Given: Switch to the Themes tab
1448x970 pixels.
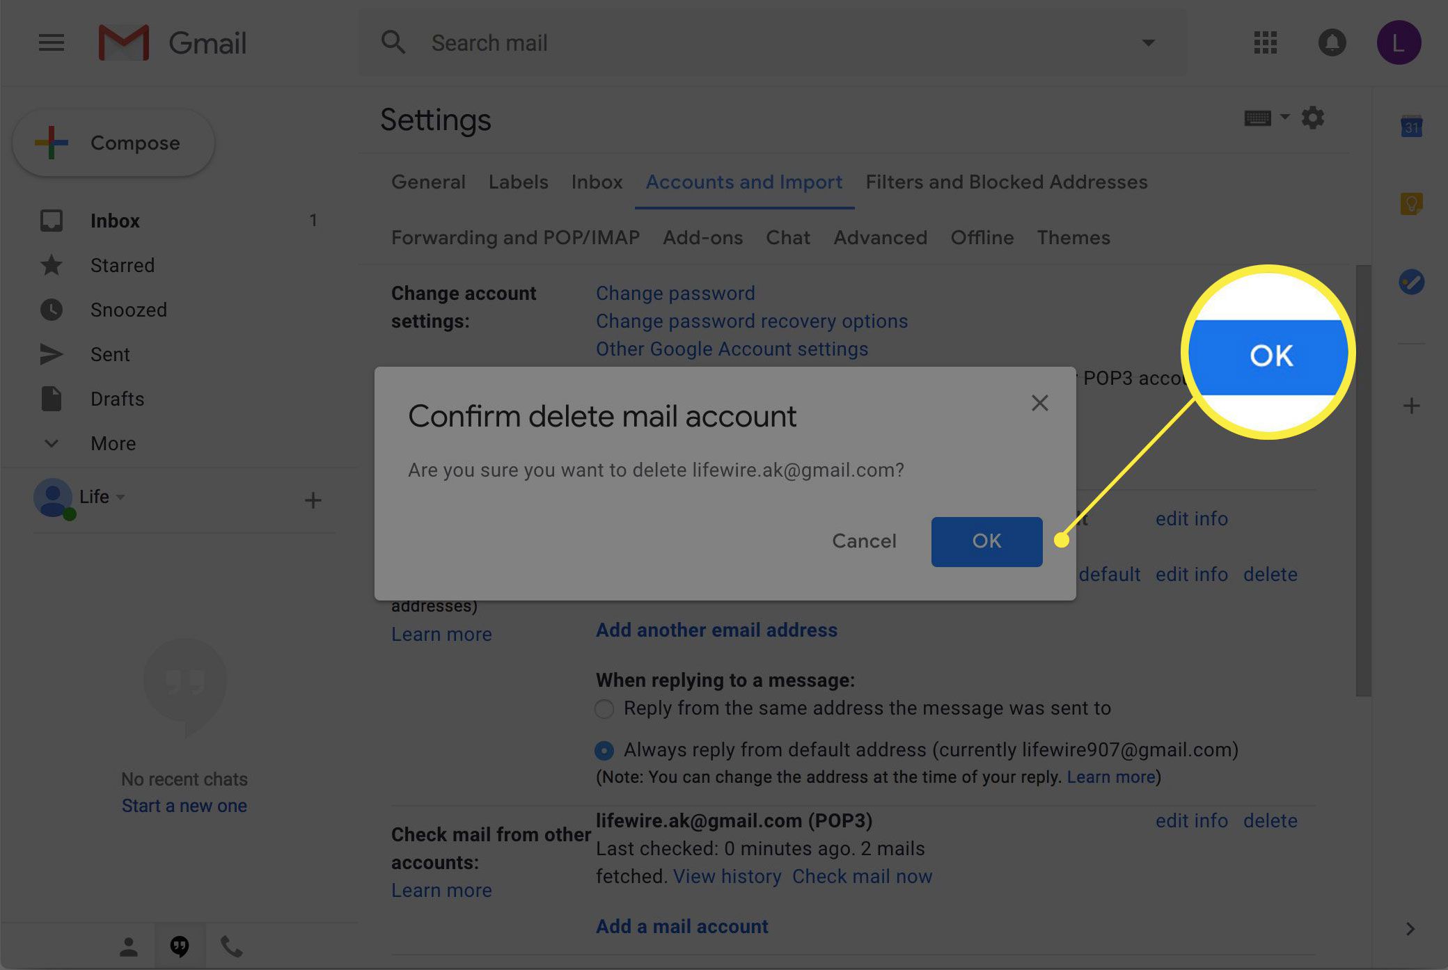Looking at the screenshot, I should (1073, 238).
